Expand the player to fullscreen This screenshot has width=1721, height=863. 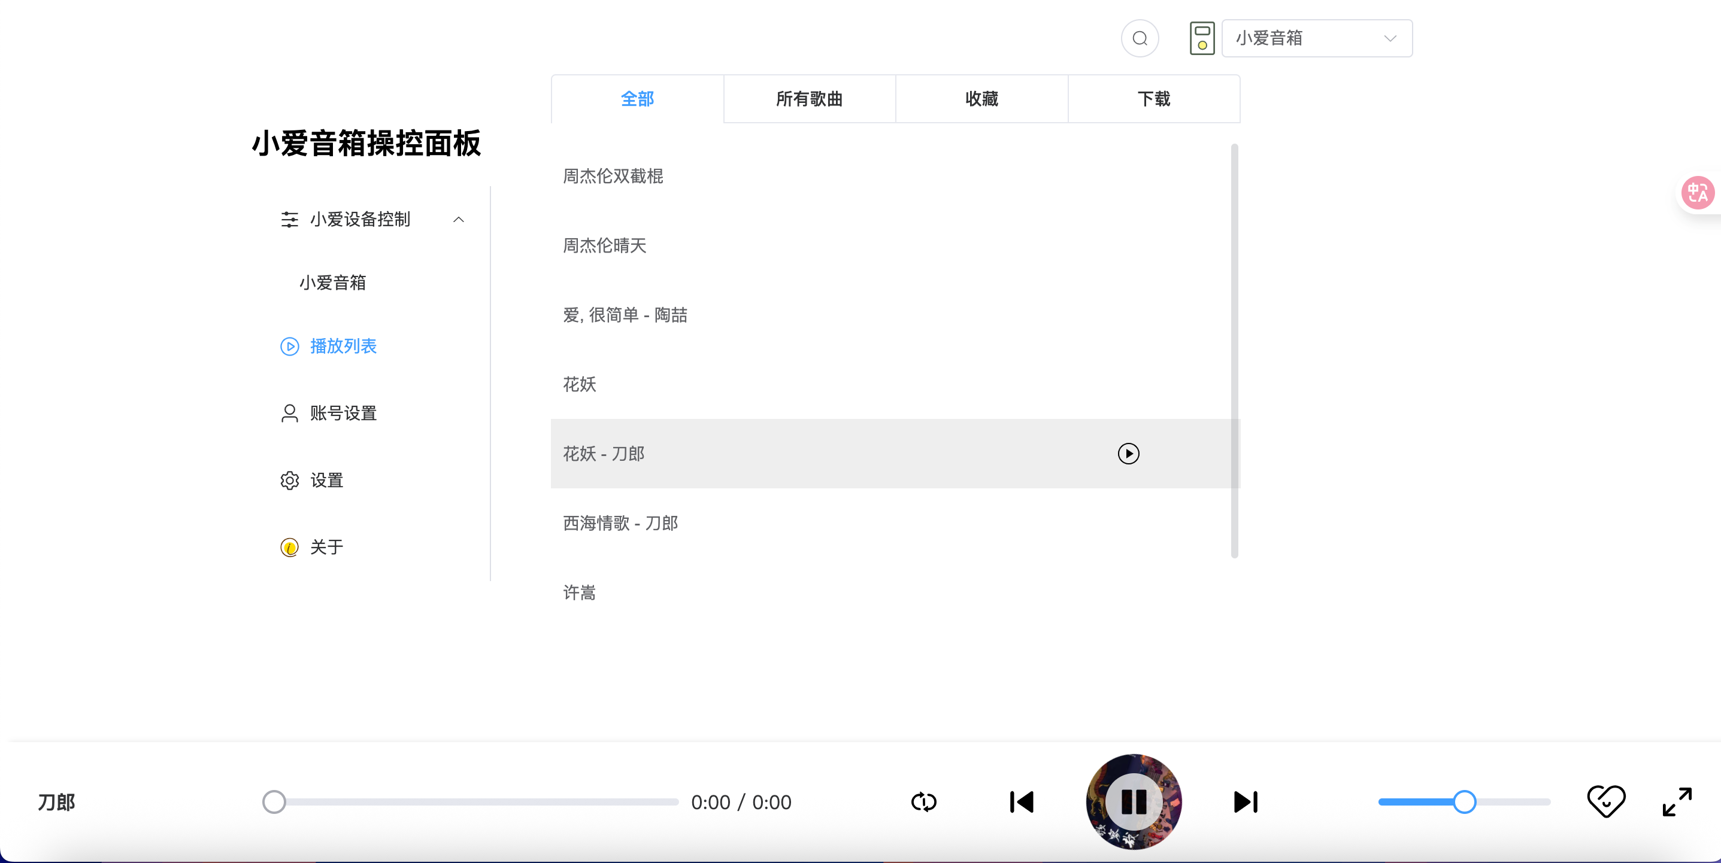coord(1677,801)
